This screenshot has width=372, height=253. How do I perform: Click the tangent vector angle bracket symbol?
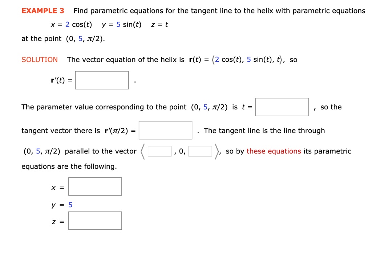[143, 150]
